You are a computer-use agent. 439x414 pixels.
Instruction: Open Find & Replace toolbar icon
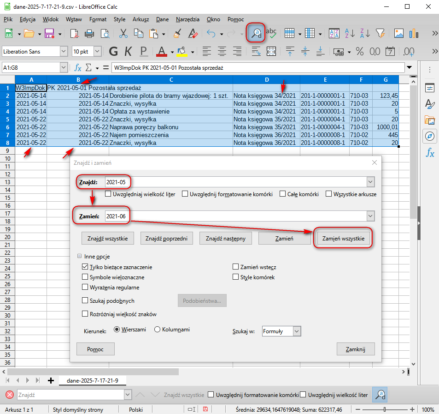(256, 33)
